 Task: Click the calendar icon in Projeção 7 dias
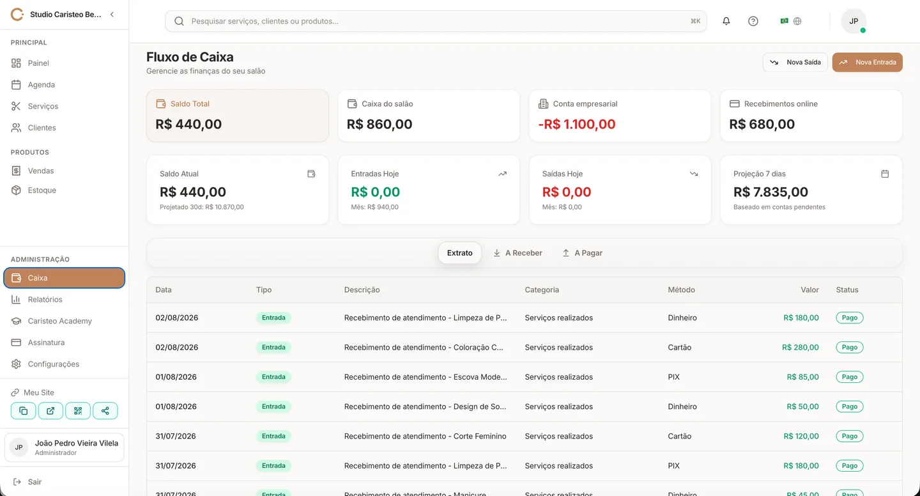(885, 174)
